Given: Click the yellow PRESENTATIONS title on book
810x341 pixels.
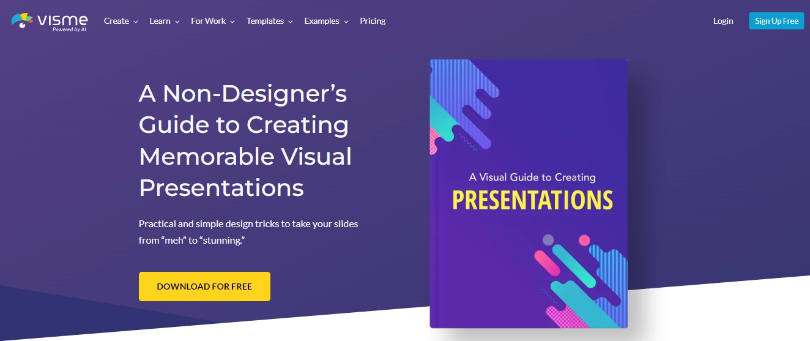Looking at the screenshot, I should point(532,201).
